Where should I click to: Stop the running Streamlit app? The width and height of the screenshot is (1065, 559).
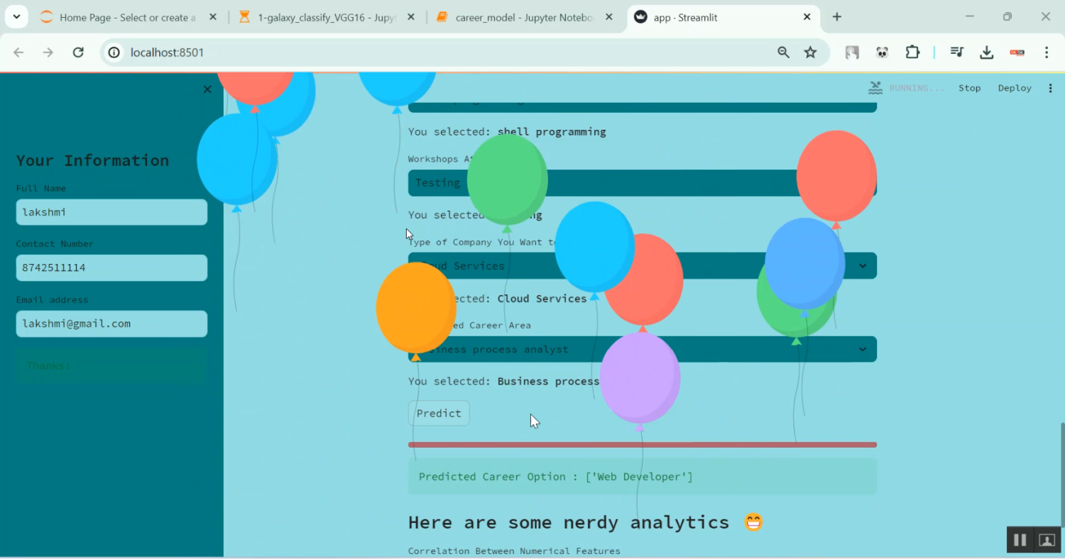tap(970, 88)
